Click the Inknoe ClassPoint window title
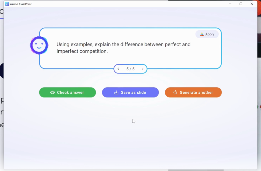Viewport: 261px width, 171px height. point(20,4)
